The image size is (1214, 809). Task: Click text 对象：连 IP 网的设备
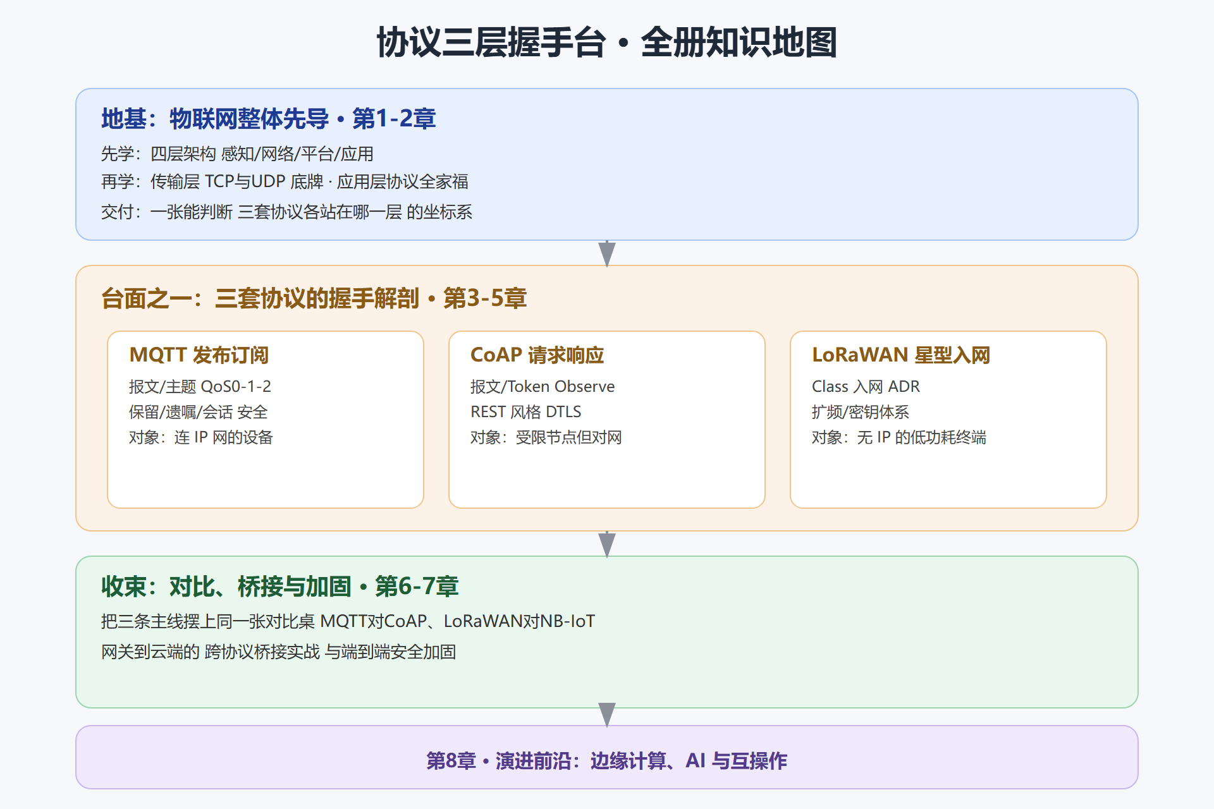(201, 437)
